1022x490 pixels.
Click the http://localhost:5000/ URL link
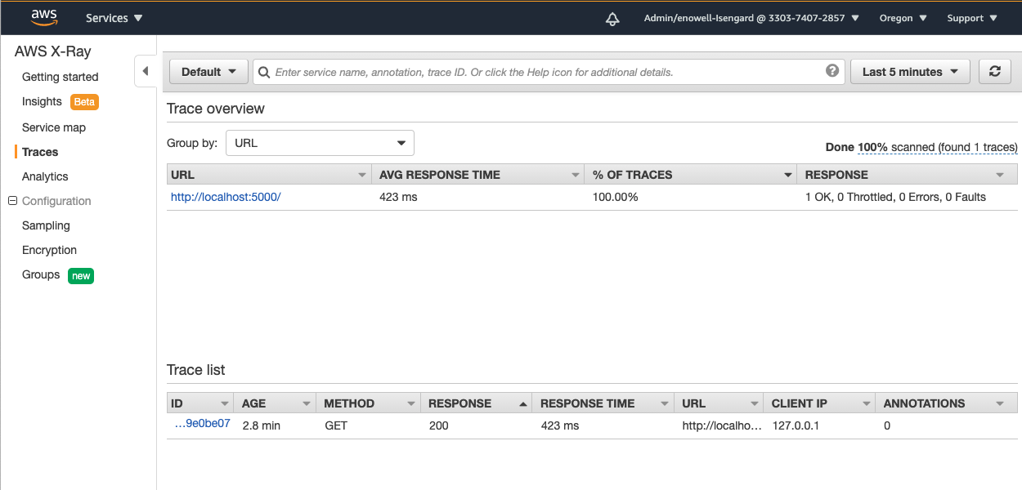(226, 197)
